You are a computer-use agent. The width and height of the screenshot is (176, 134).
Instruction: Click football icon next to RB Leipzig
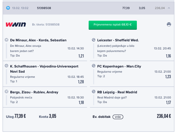pyautogui.click(x=93, y=91)
